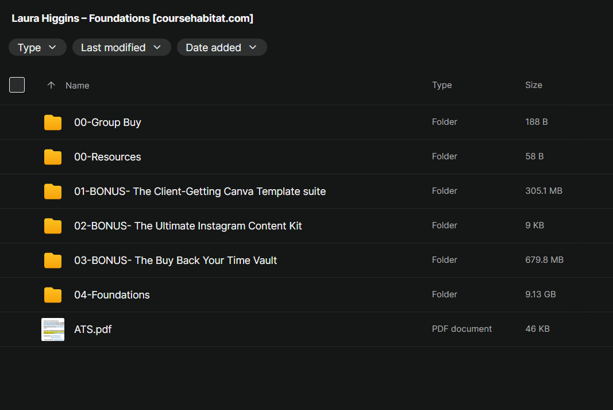The image size is (613, 410).
Task: Expand the Date added filter dropdown
Action: tap(222, 47)
